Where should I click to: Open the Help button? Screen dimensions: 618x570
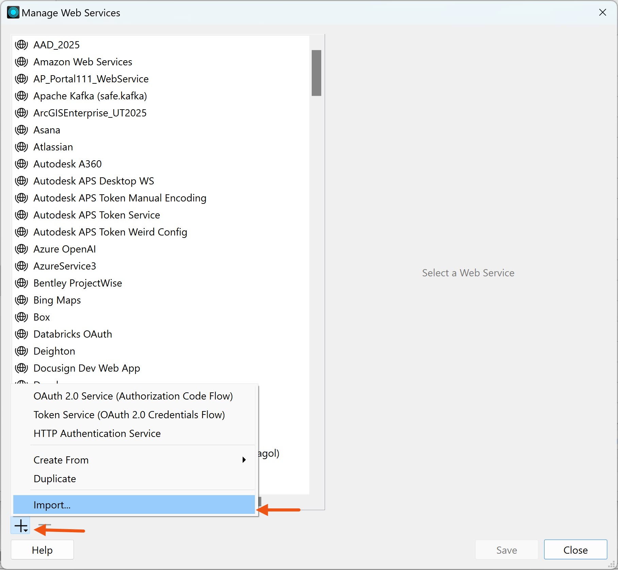coord(42,550)
